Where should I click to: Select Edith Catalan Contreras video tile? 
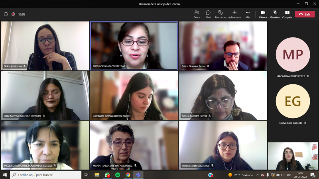point(134,45)
